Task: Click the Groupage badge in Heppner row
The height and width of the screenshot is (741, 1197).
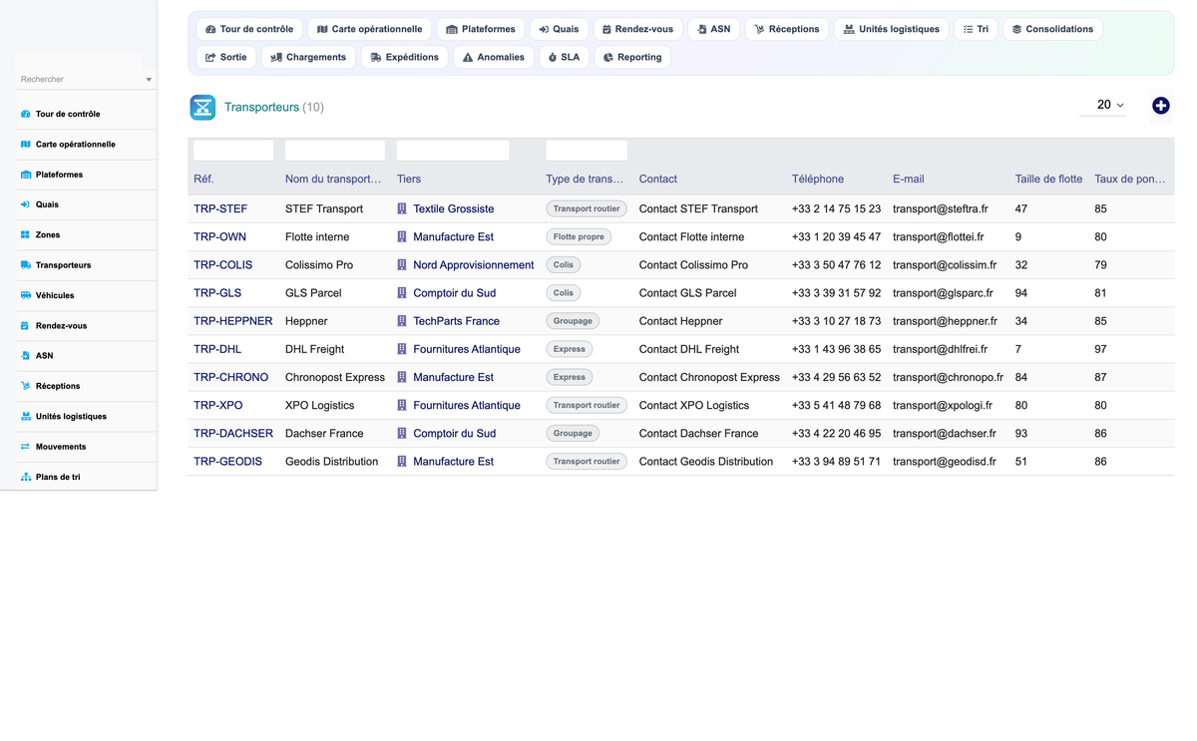Action: coord(573,321)
